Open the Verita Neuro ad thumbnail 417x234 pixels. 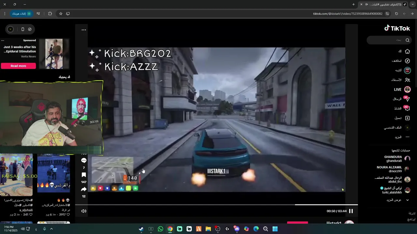tap(54, 54)
